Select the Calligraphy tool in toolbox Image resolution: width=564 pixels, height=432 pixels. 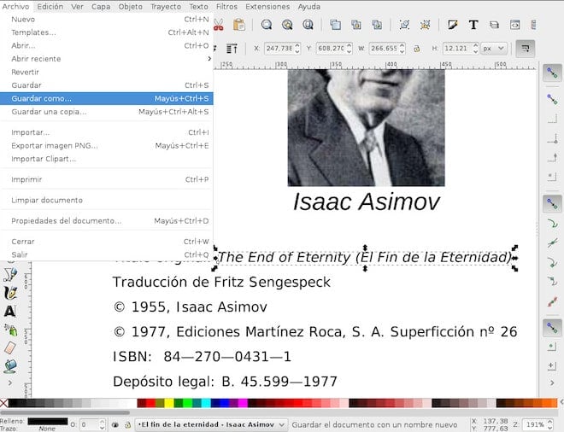tap(10, 293)
